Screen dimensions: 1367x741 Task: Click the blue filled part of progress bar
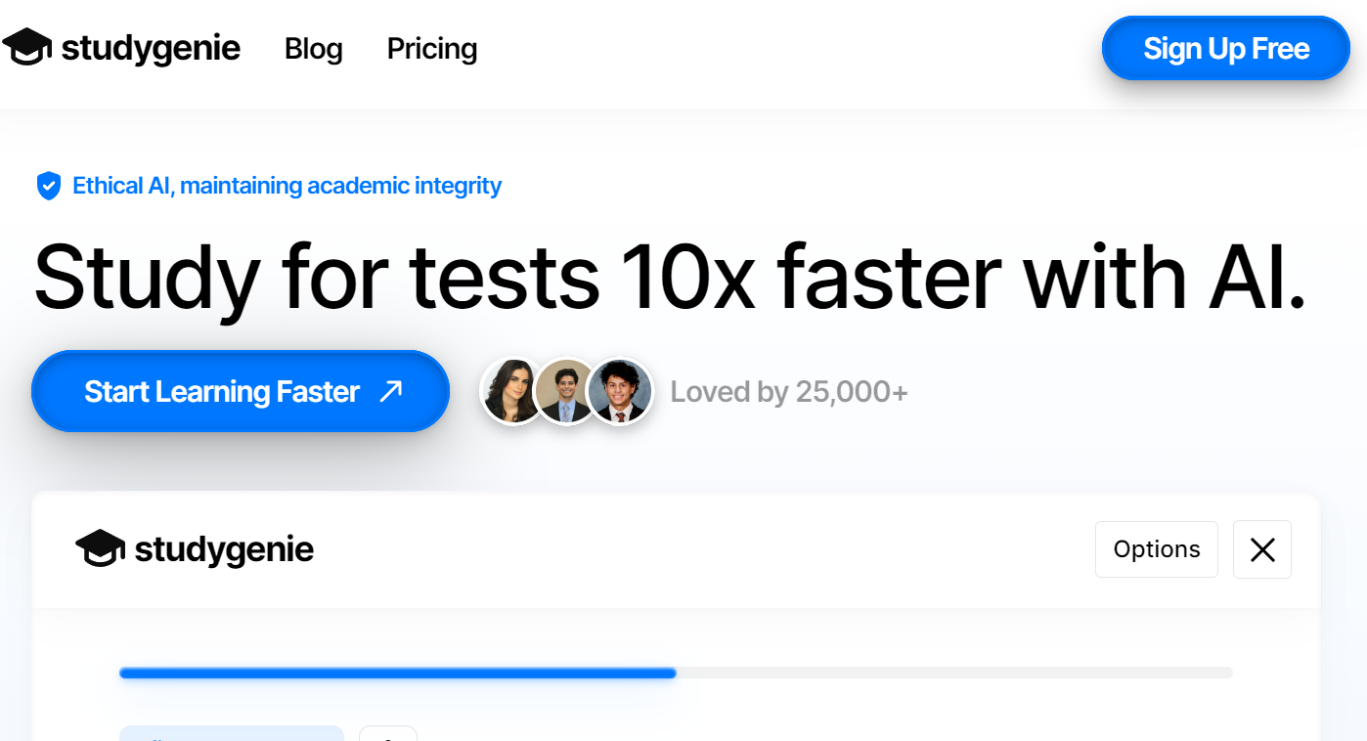click(x=397, y=673)
